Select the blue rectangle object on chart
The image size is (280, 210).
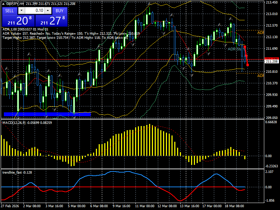pos(47,114)
